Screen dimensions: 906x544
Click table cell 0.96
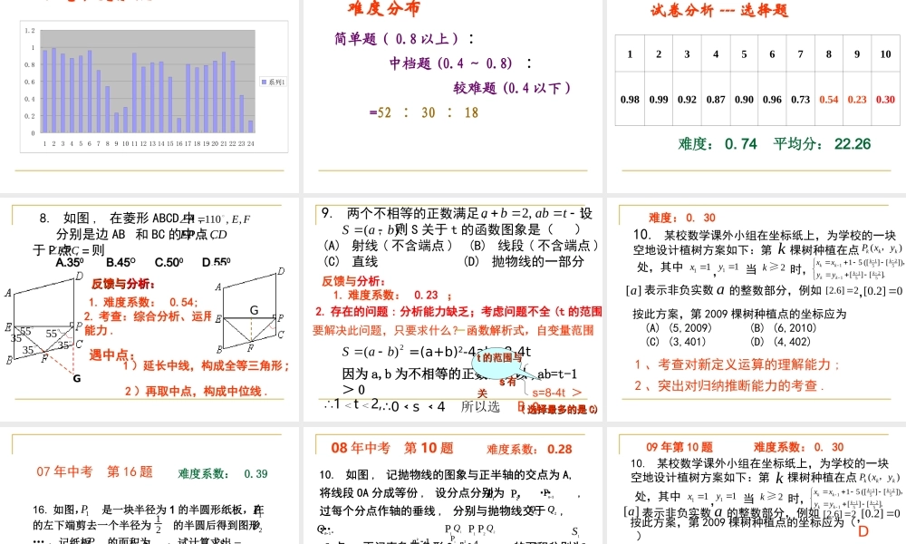[x=772, y=100]
